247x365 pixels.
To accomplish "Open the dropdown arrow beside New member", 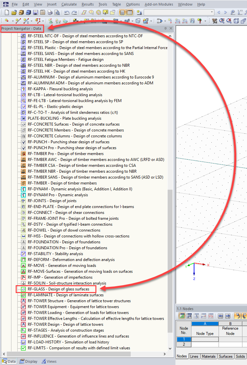I will 31,21.
